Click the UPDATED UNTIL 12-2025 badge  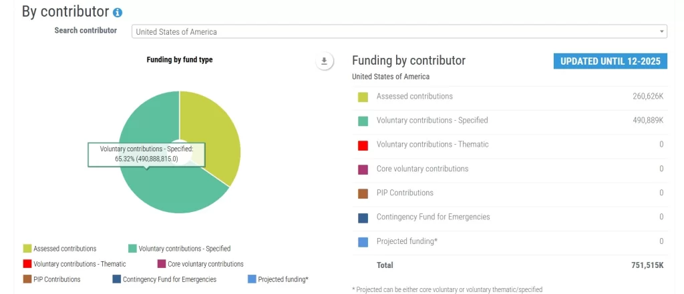point(610,61)
